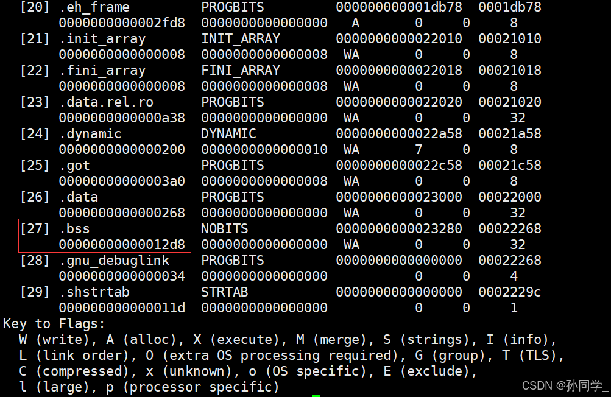
Task: Click offset 0002229c
Action: pos(510,292)
